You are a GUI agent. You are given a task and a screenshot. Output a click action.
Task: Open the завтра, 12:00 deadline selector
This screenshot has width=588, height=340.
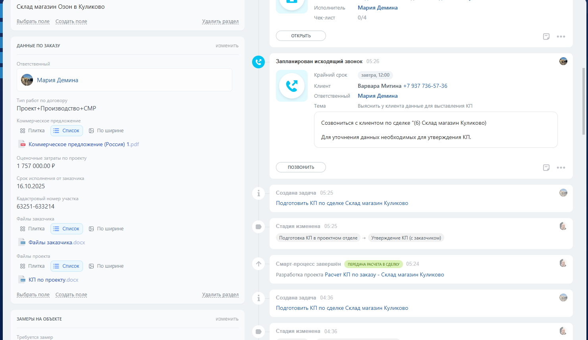tap(375, 75)
